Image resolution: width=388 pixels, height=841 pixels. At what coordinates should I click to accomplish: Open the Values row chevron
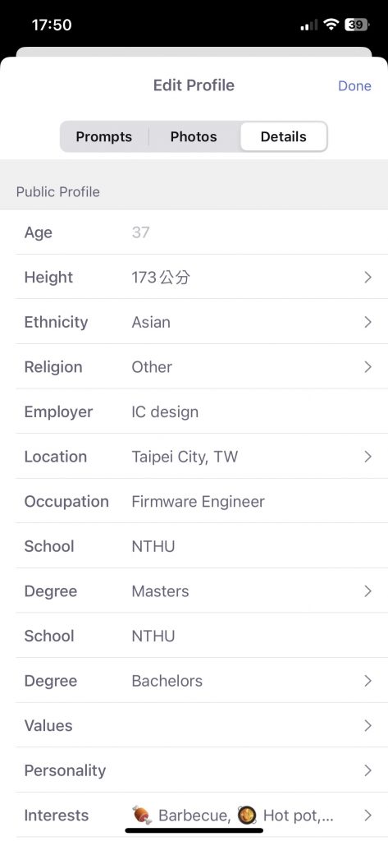367,726
